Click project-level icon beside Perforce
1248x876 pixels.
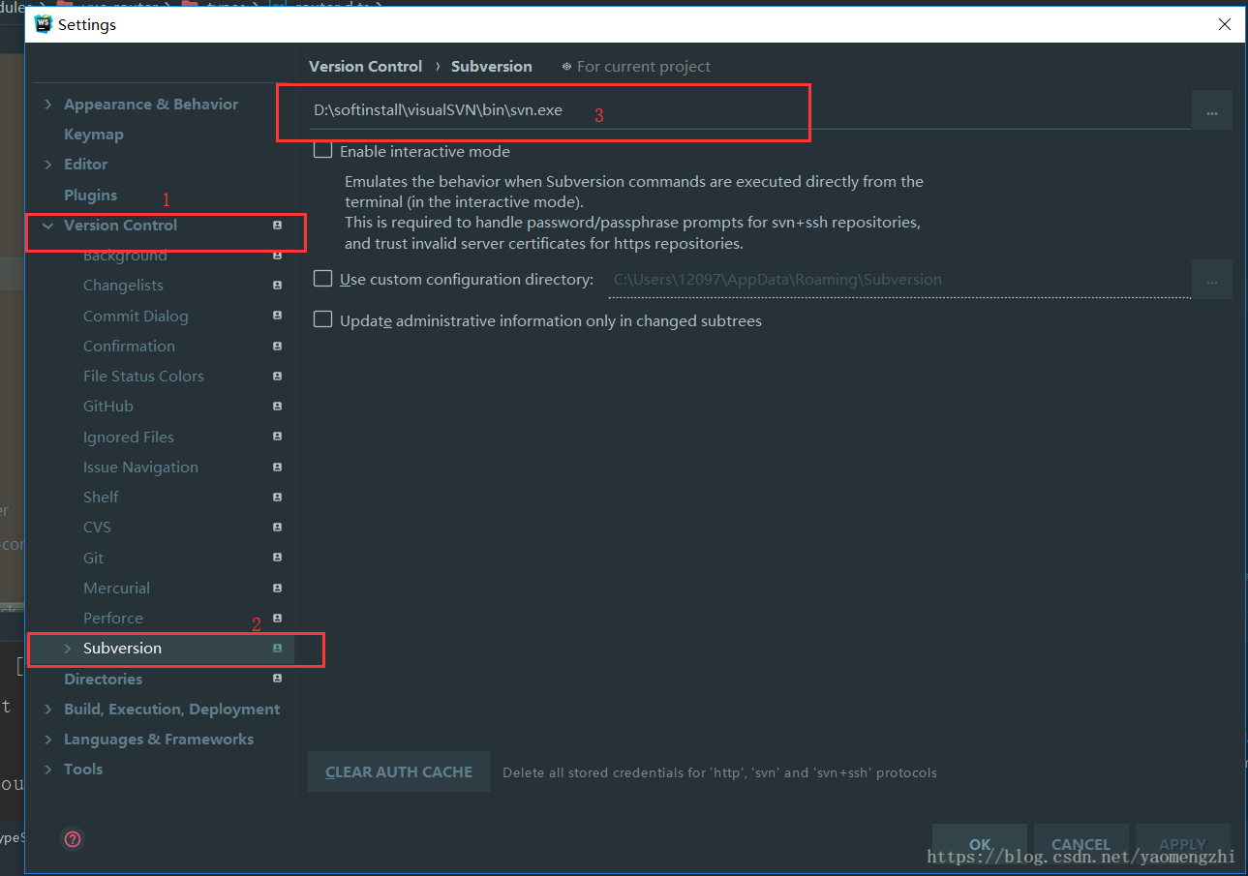[x=277, y=618]
